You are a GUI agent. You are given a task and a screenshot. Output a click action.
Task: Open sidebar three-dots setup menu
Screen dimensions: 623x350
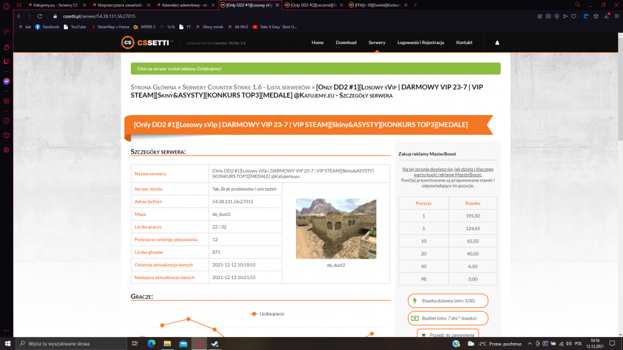click(x=6, y=330)
